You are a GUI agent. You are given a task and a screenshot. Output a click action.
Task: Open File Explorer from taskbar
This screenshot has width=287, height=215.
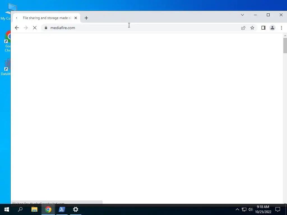click(x=34, y=209)
